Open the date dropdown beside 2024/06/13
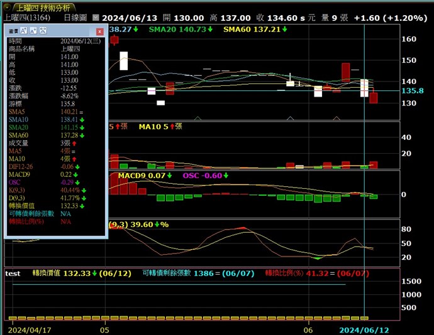This screenshot has height=335, width=434. [95, 18]
